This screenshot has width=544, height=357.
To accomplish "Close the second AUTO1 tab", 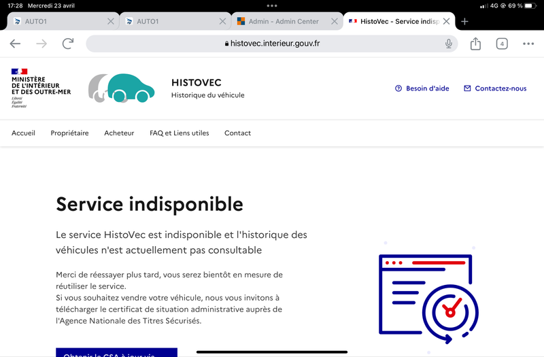I will [223, 22].
